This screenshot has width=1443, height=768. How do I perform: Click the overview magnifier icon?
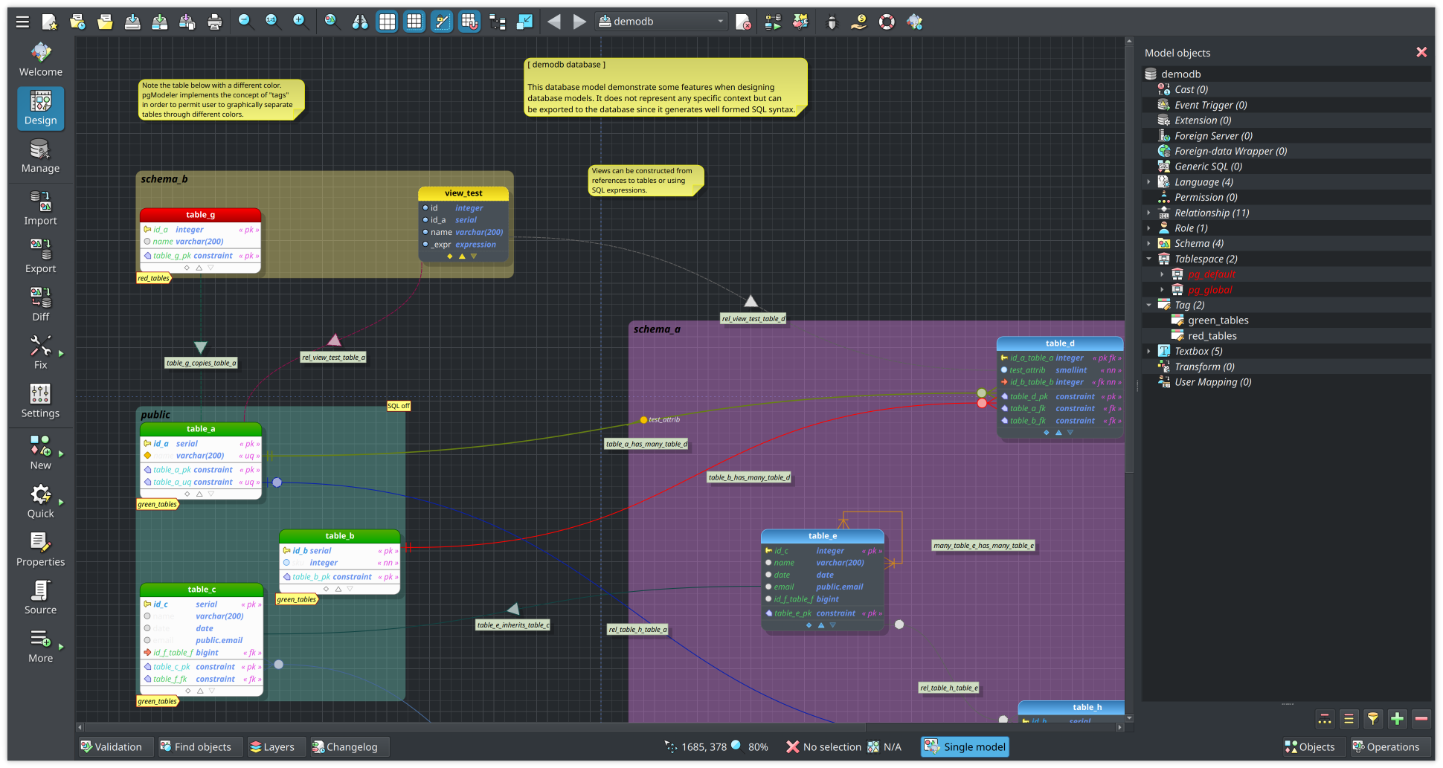pyautogui.click(x=332, y=22)
